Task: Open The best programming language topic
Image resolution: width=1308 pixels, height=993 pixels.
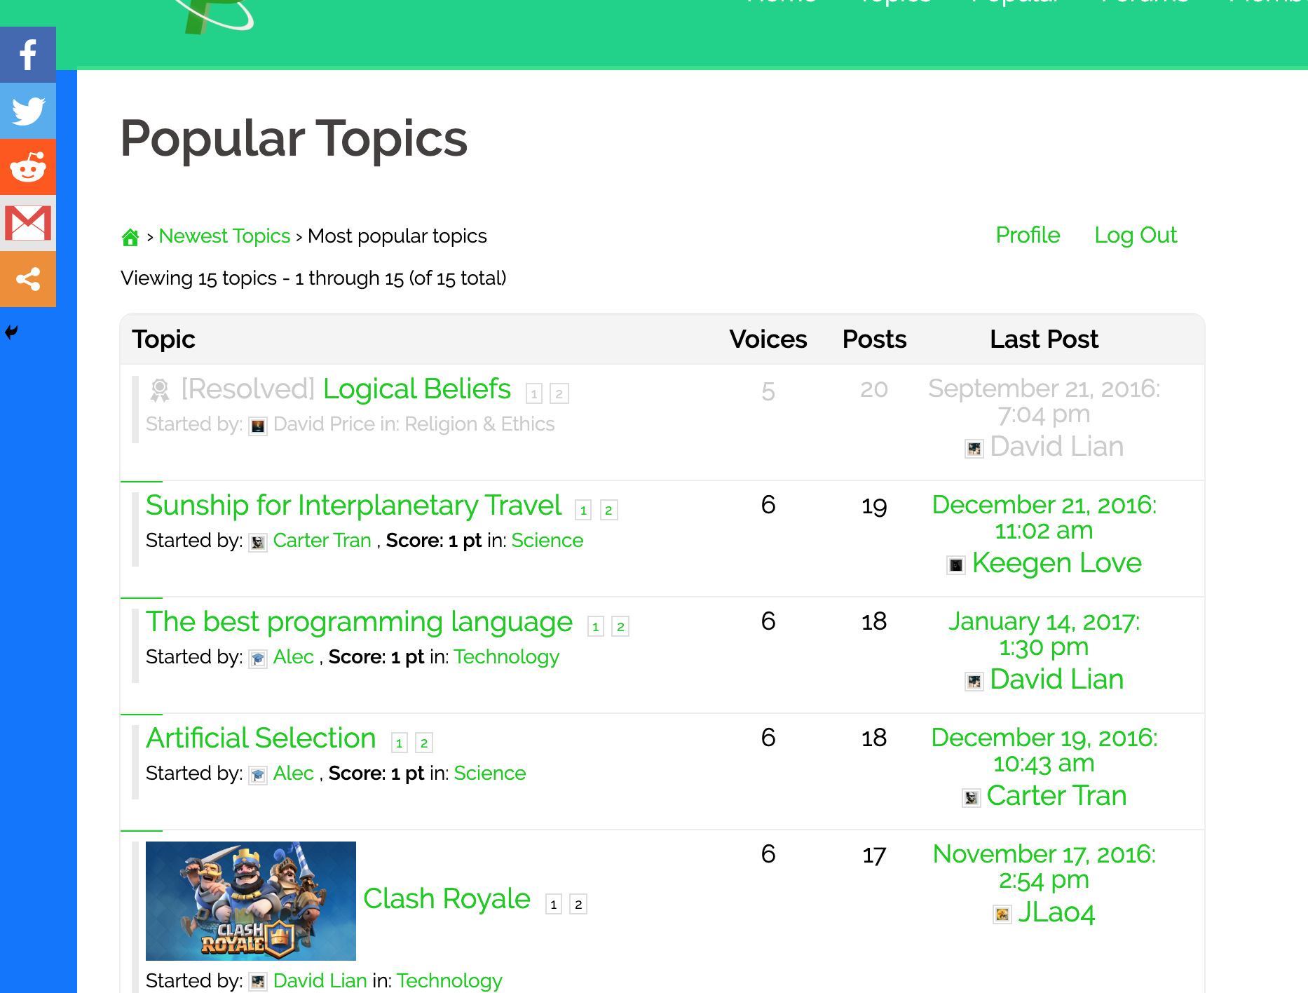Action: (x=359, y=622)
